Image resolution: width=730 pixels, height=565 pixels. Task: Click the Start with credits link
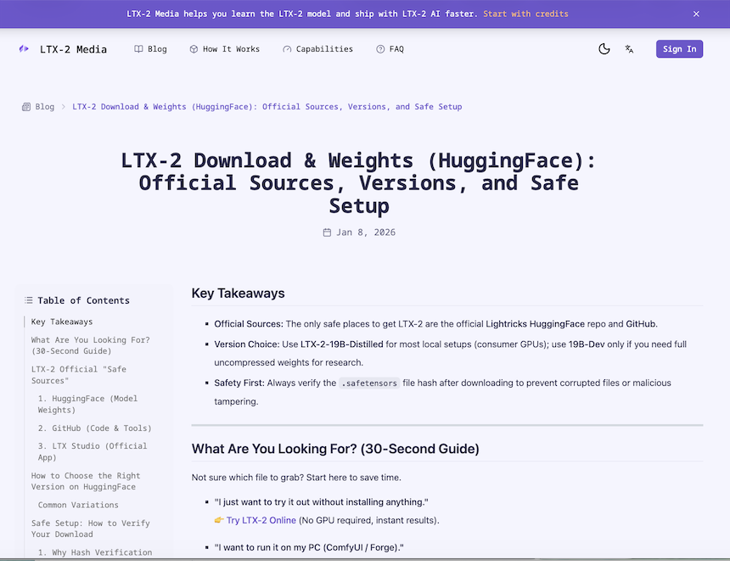[525, 14]
